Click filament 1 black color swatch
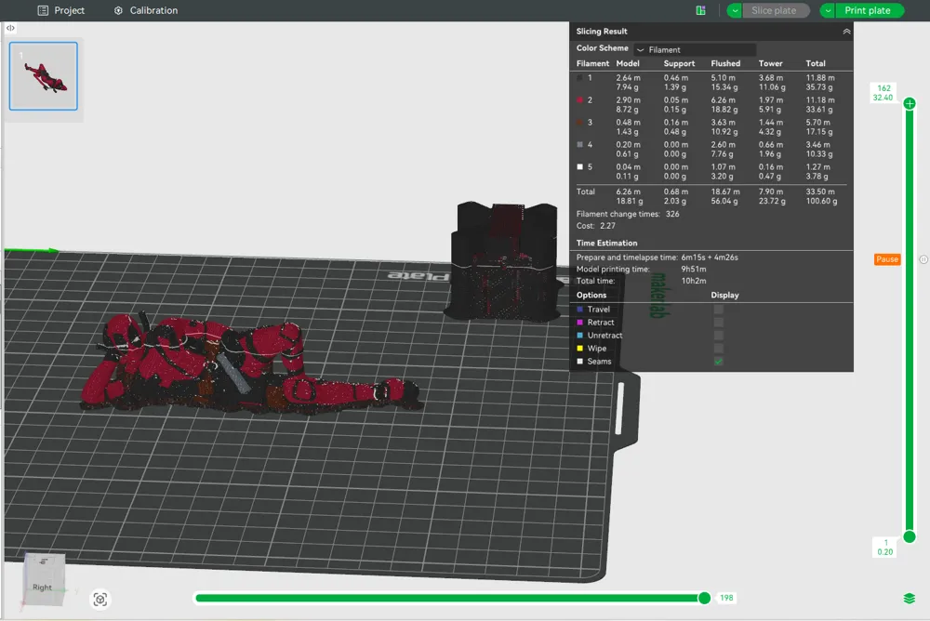Screen dimensions: 930x621 pos(579,78)
